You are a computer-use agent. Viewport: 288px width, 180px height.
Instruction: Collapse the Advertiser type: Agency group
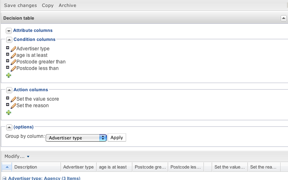[x=5, y=178]
